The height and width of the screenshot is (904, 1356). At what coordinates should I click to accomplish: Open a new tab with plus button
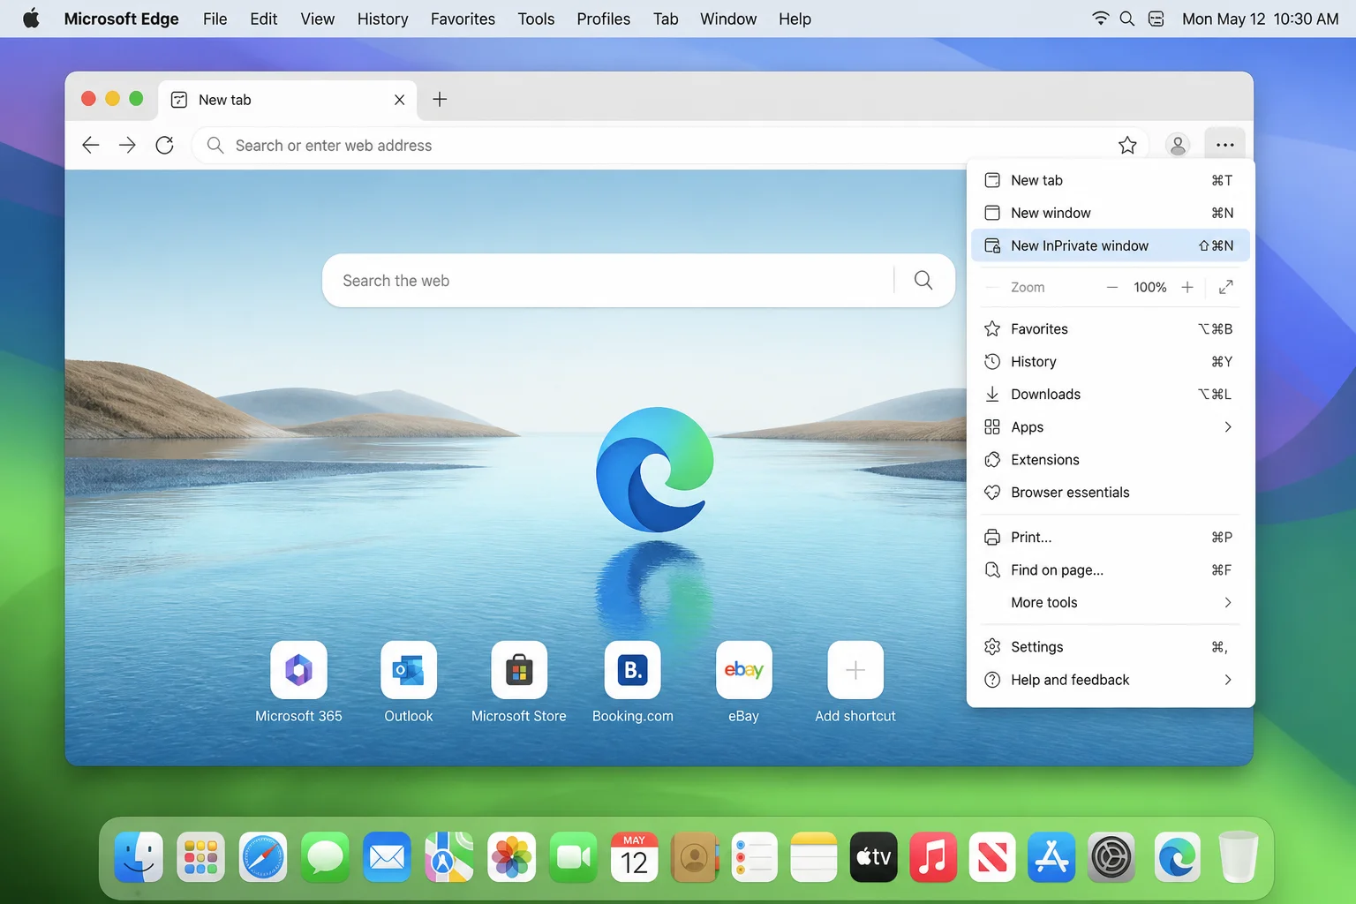pos(440,100)
